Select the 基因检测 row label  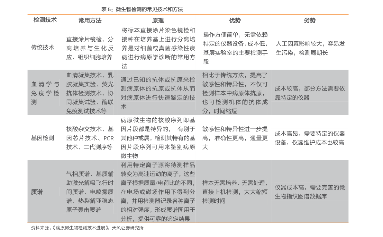[42, 138]
